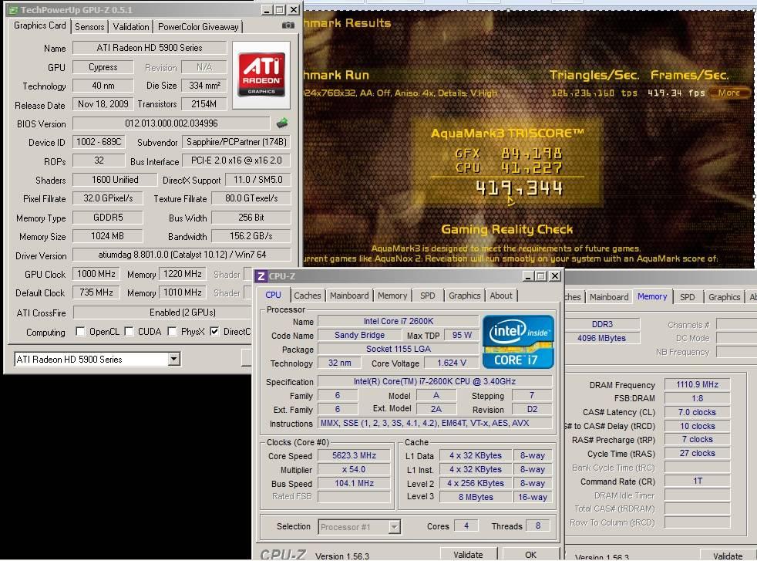Click the GFX score 84,198

[x=532, y=154]
